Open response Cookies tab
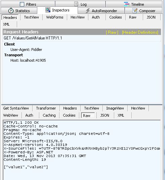 (x=69, y=115)
